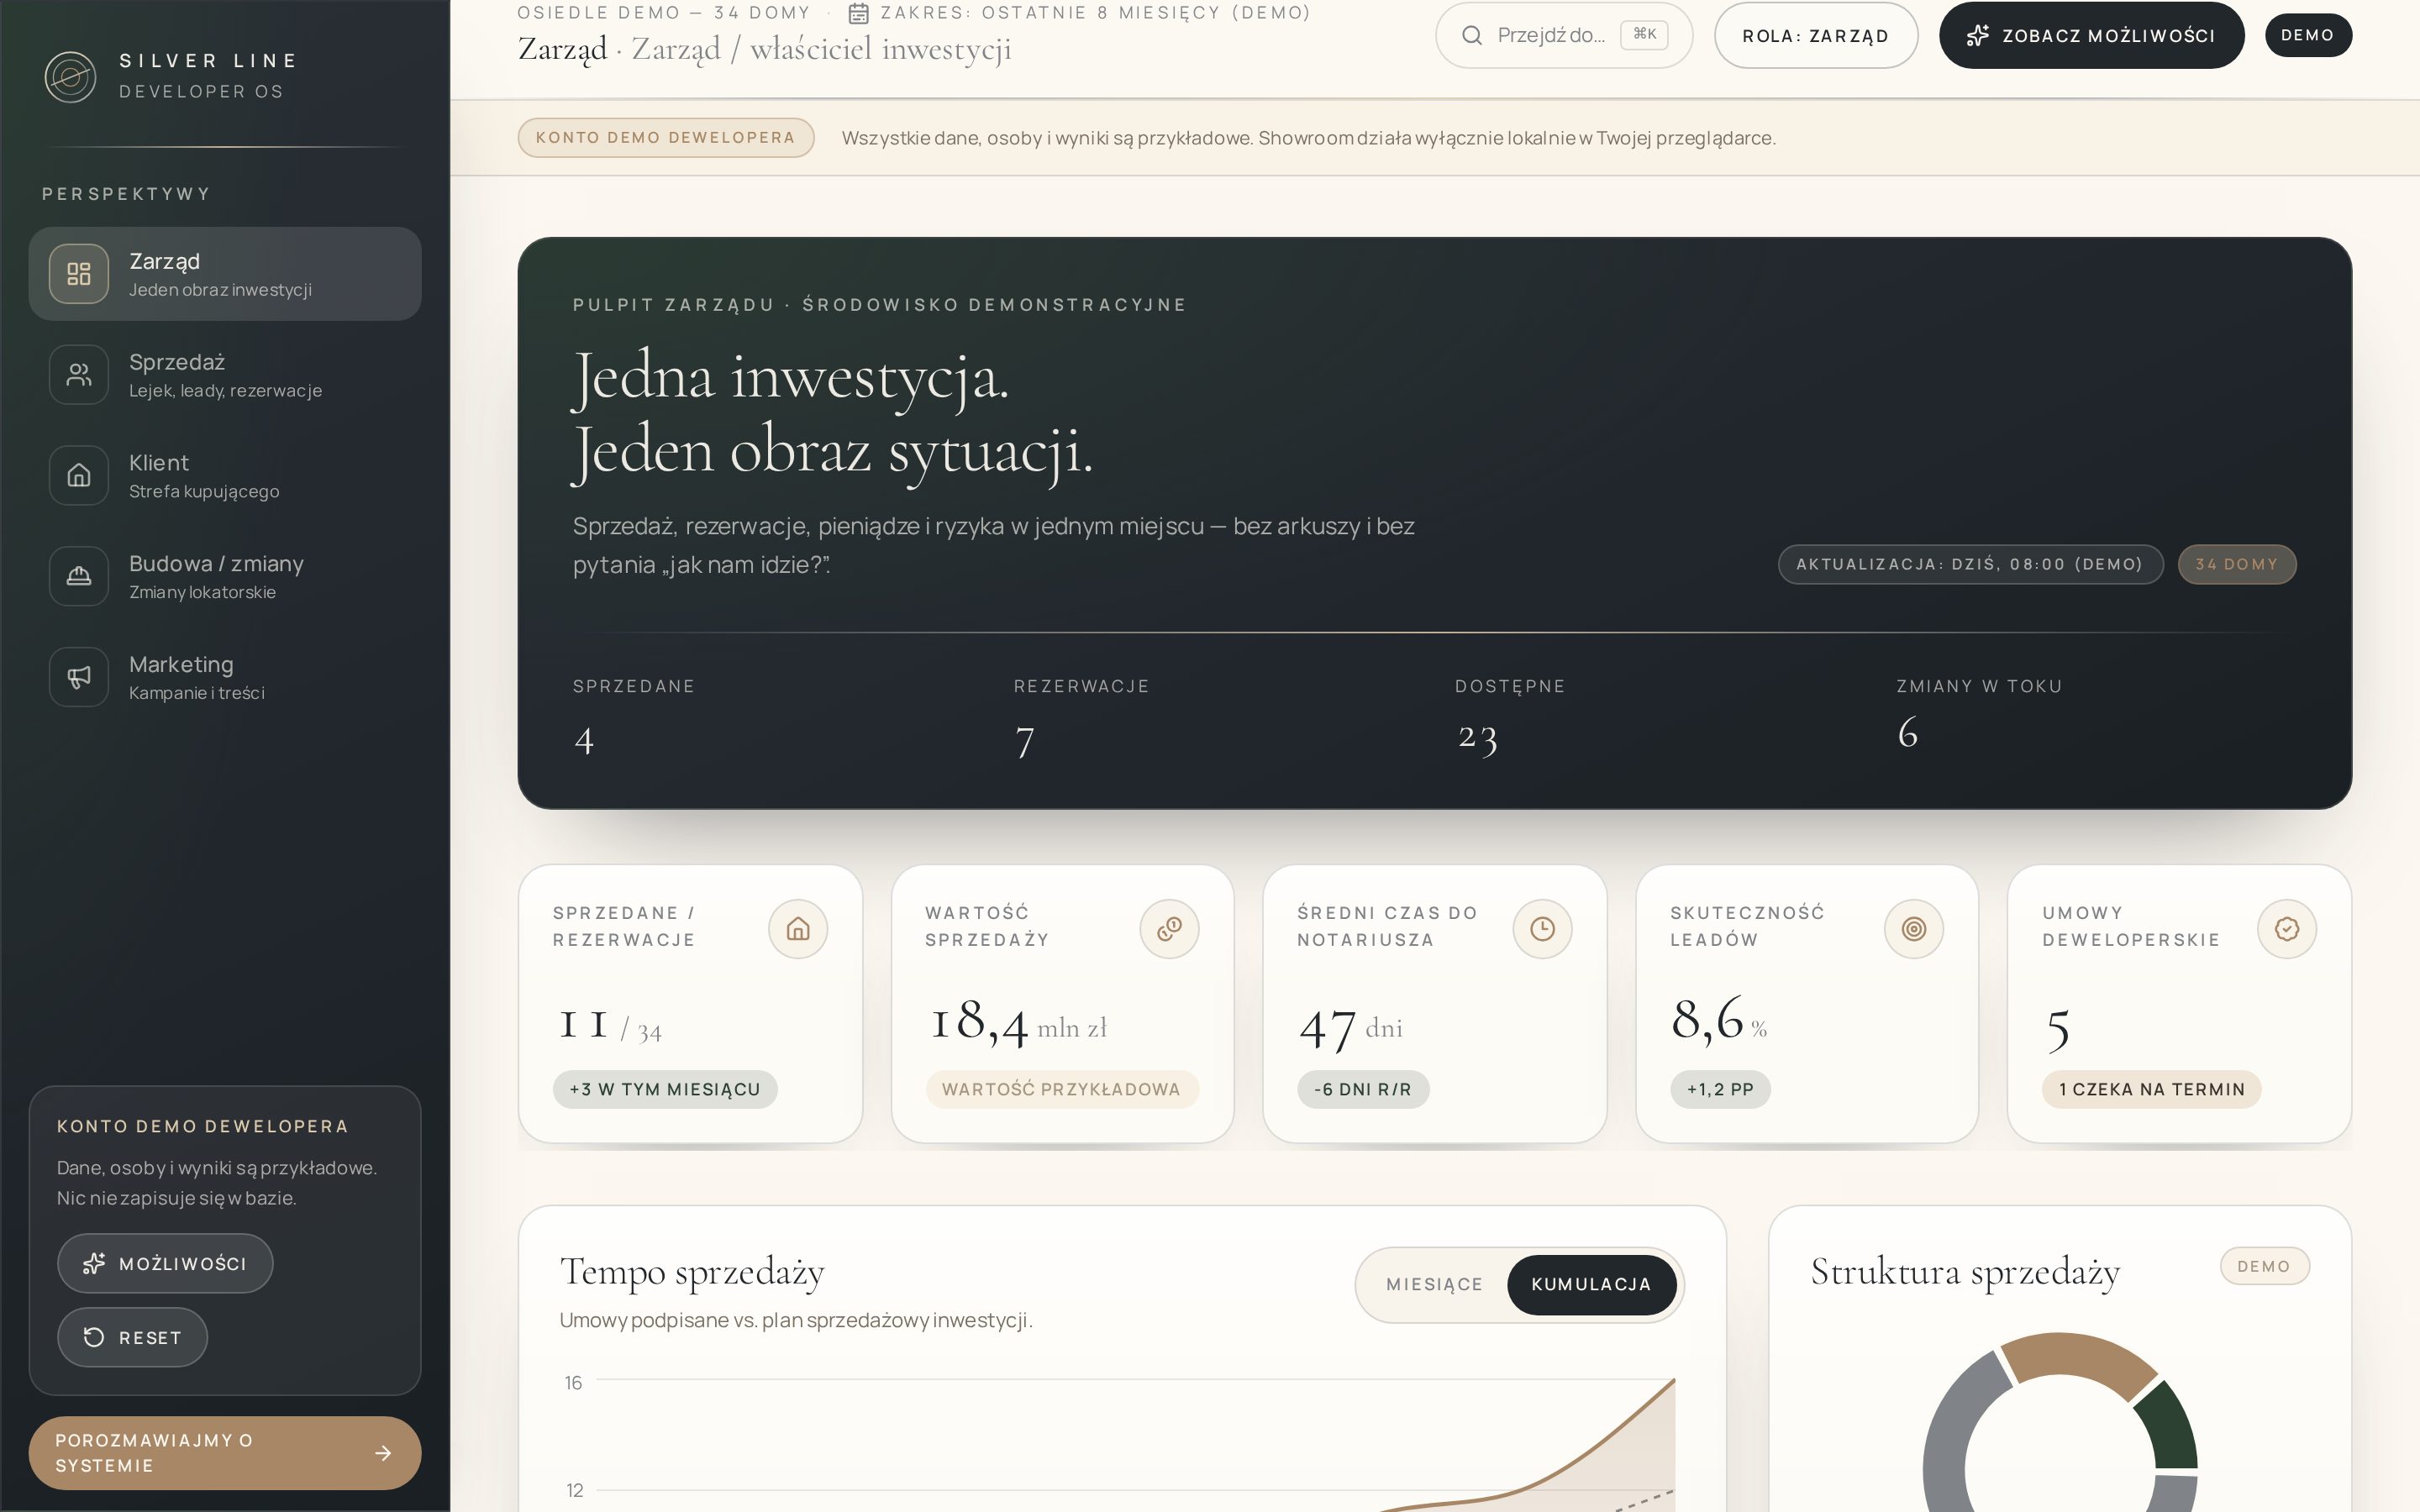Click the Rezerwacje stat value 7
This screenshot has height=1512, width=2420.
pyautogui.click(x=1025, y=741)
